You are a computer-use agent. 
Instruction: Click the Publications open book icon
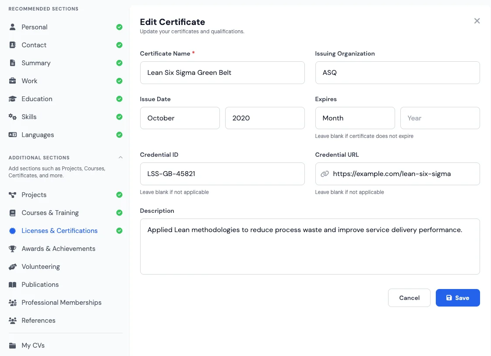[x=13, y=285]
